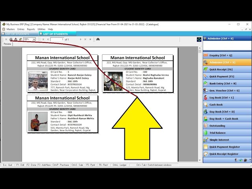Open the Utilities menu
The height and width of the screenshot is (189, 252).
click(41, 29)
